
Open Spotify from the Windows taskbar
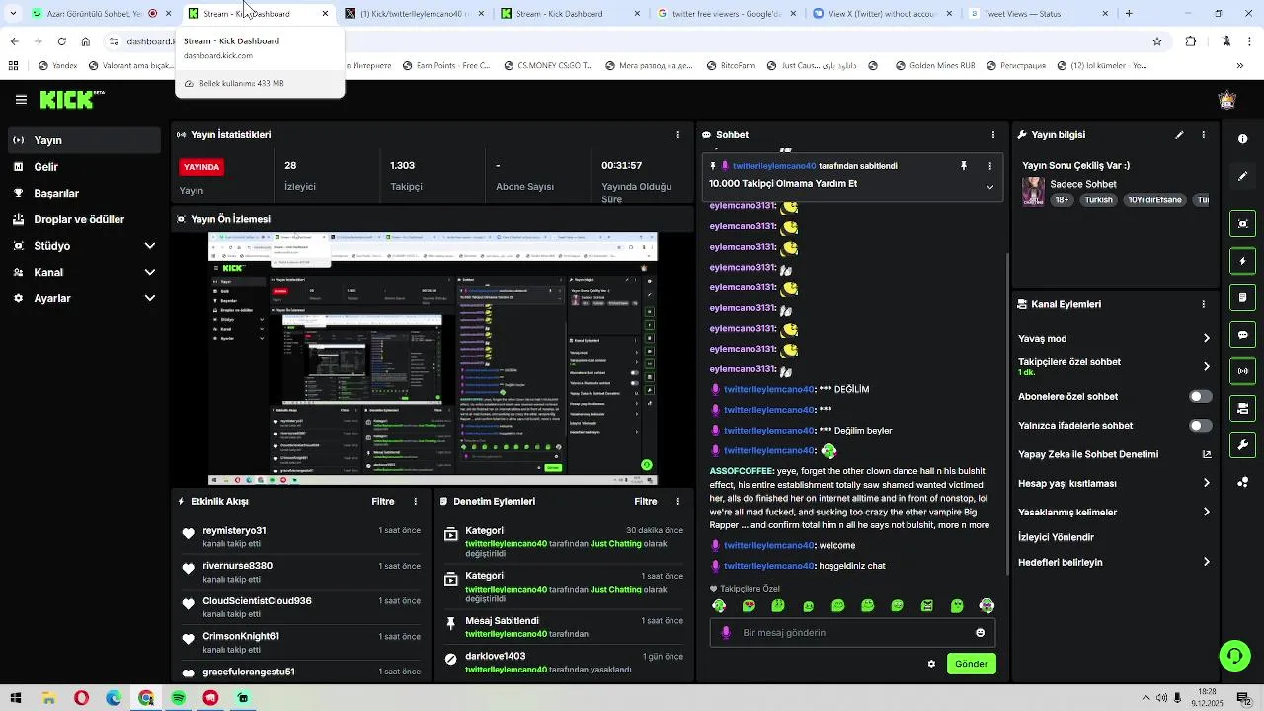178,698
